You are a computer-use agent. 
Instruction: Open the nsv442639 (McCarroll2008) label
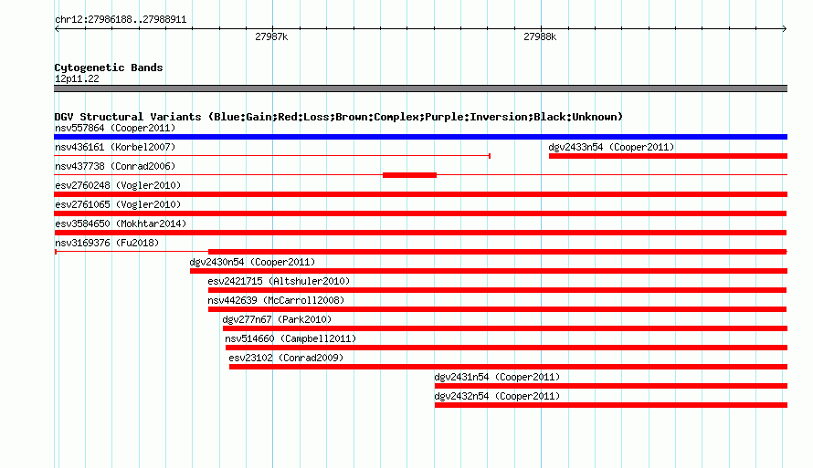click(276, 300)
